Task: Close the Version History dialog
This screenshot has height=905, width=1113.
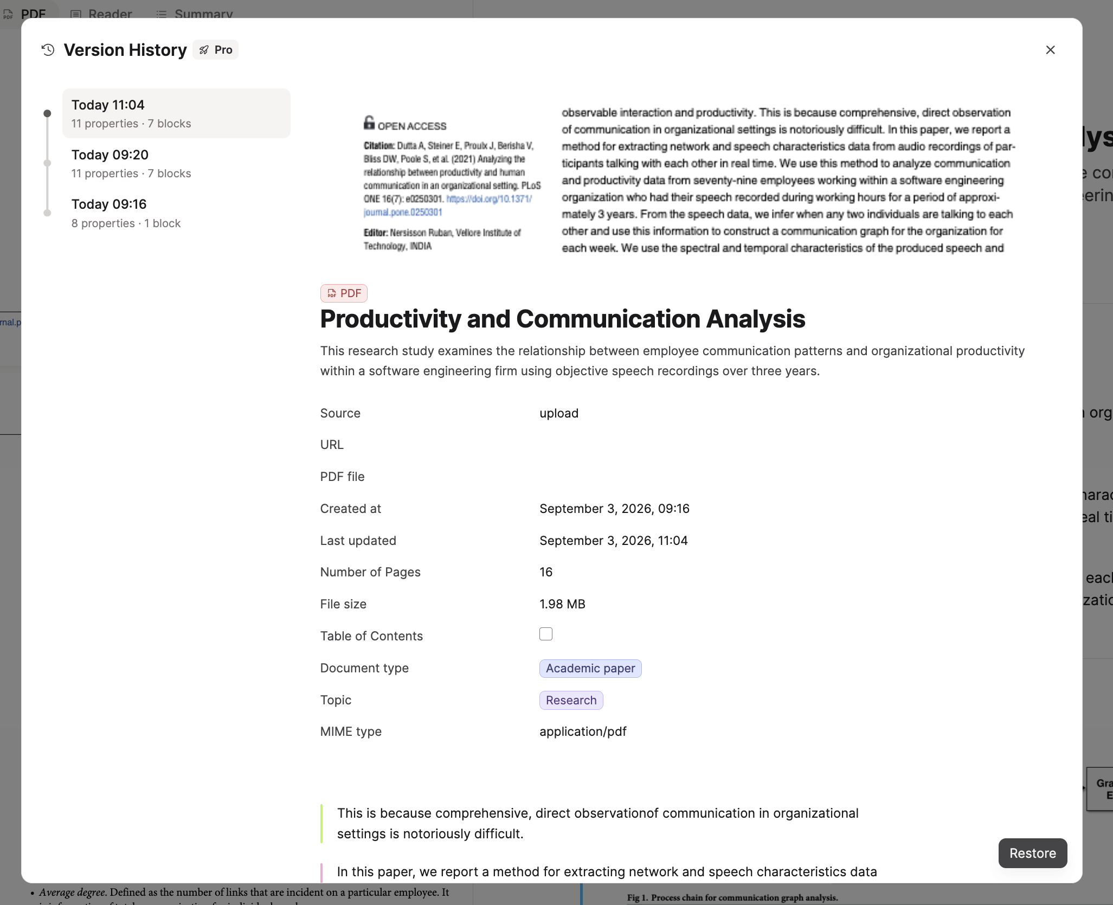Action: click(x=1050, y=50)
